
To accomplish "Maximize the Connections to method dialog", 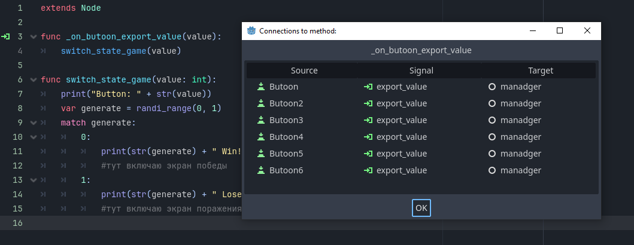I will point(560,31).
